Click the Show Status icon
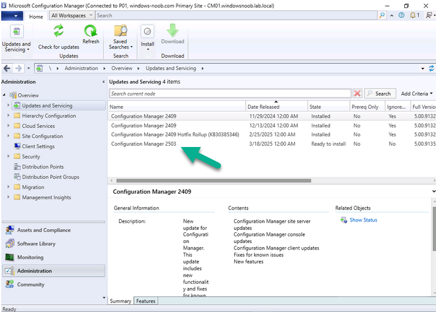 click(x=344, y=220)
